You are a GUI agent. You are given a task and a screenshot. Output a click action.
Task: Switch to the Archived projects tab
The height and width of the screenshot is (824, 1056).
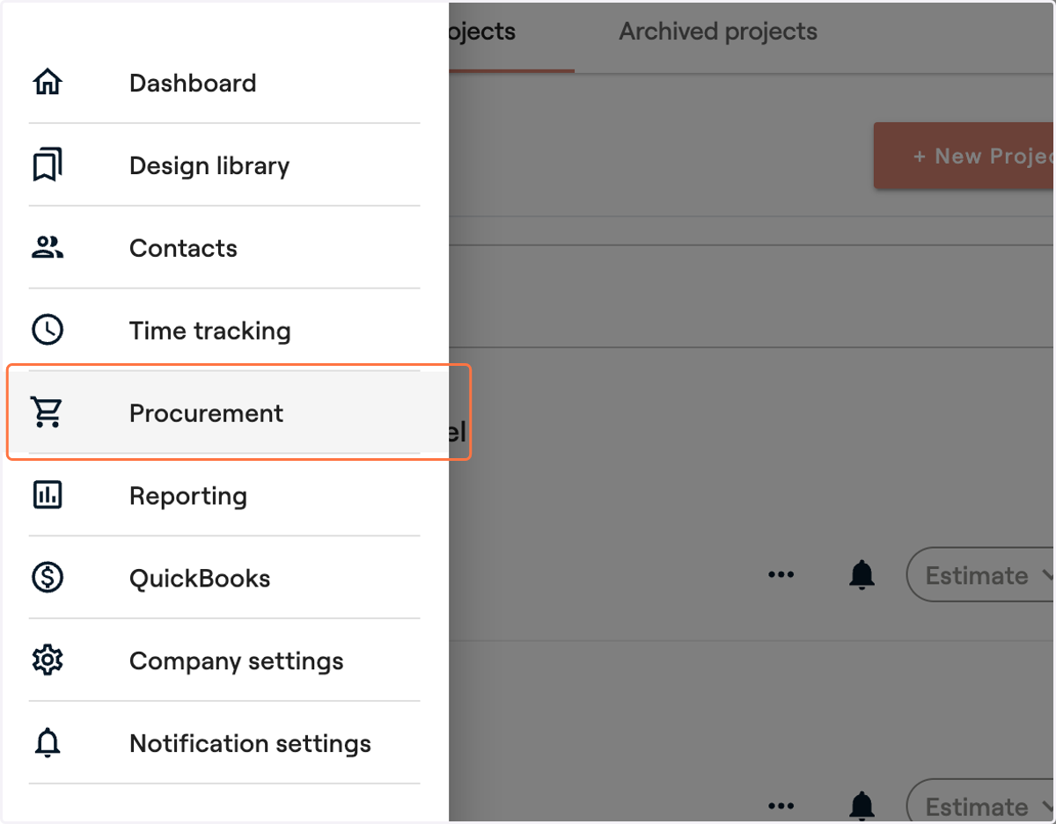click(x=718, y=33)
